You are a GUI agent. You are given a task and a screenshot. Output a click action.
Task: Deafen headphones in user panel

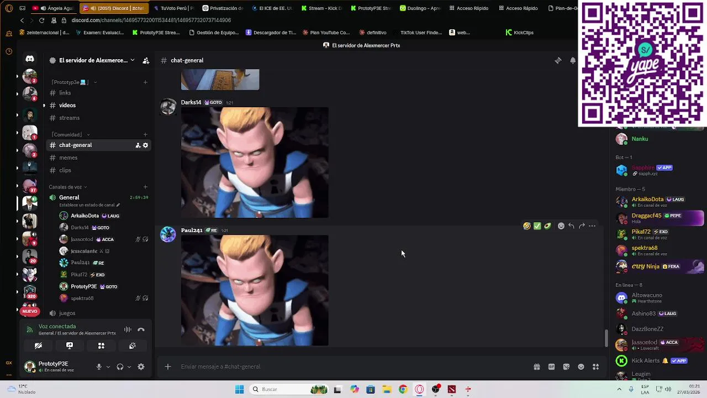(120, 366)
